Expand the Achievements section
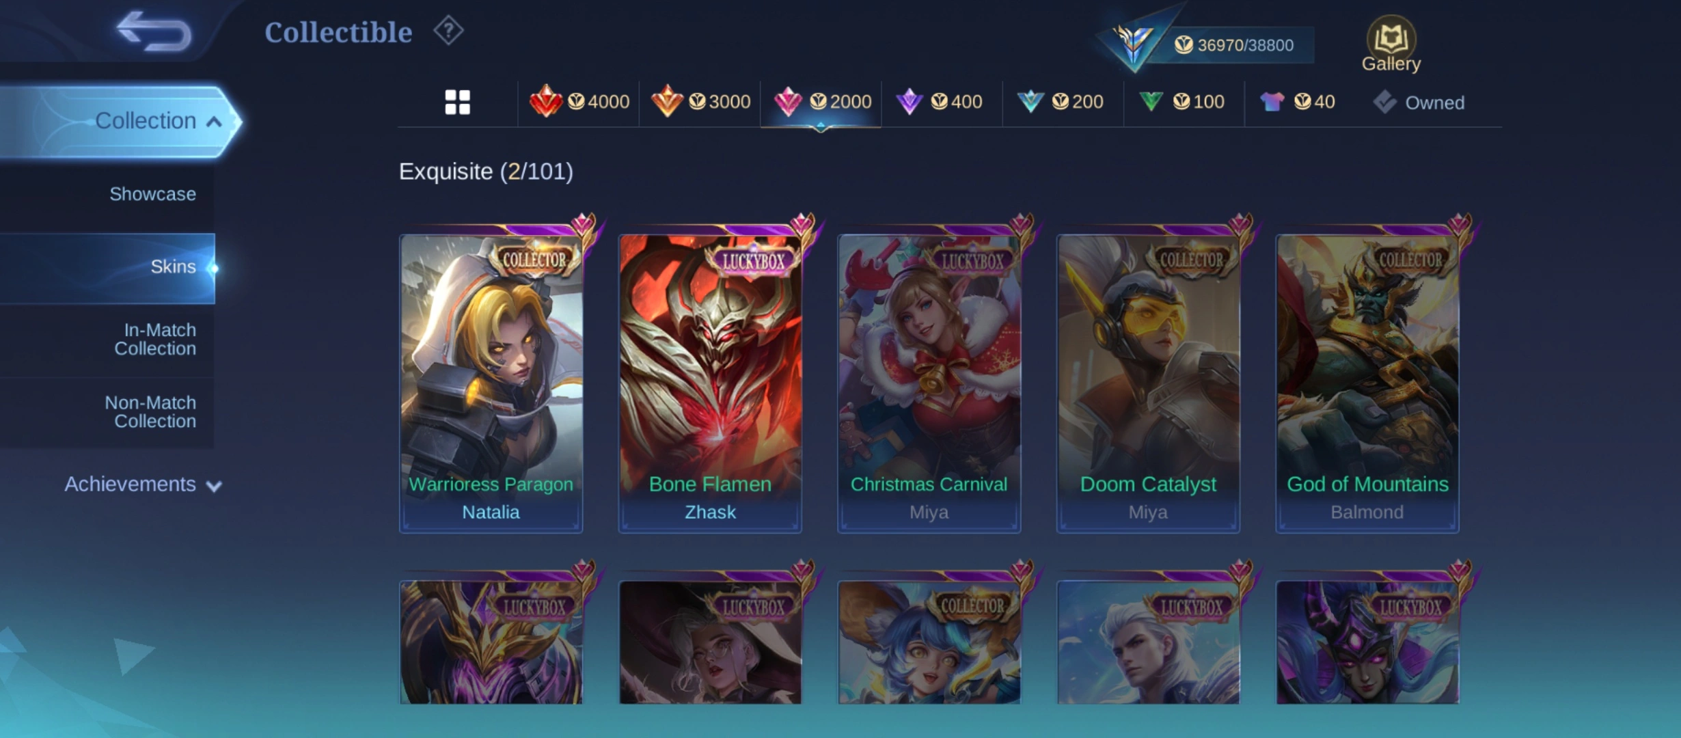The image size is (1681, 738). [143, 484]
